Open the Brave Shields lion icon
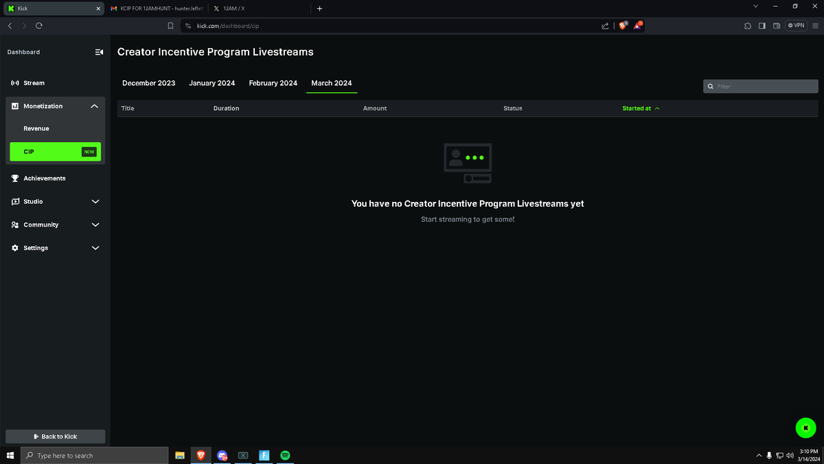Viewport: 824px width, 464px height. [623, 25]
